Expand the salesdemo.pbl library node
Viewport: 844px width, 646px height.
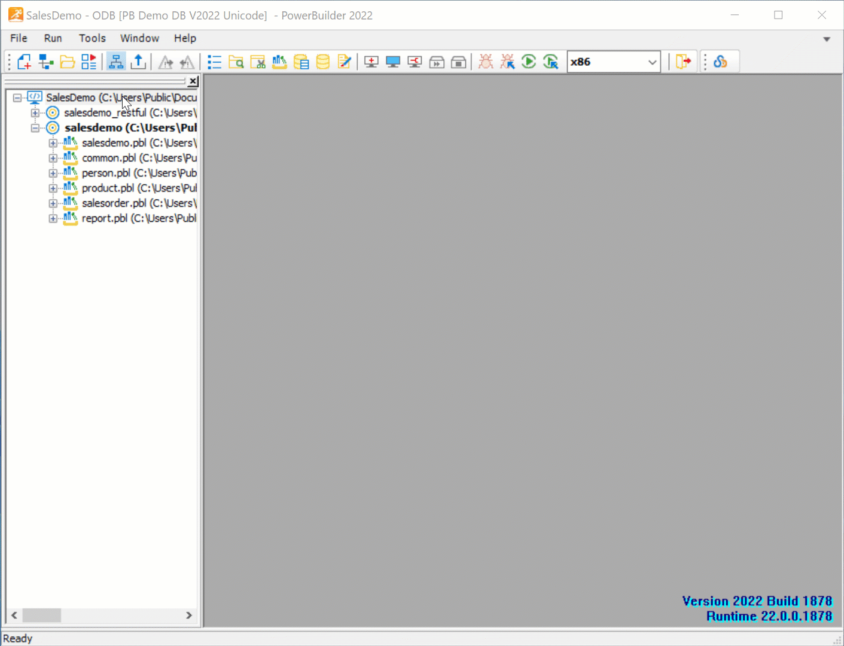pyautogui.click(x=53, y=143)
